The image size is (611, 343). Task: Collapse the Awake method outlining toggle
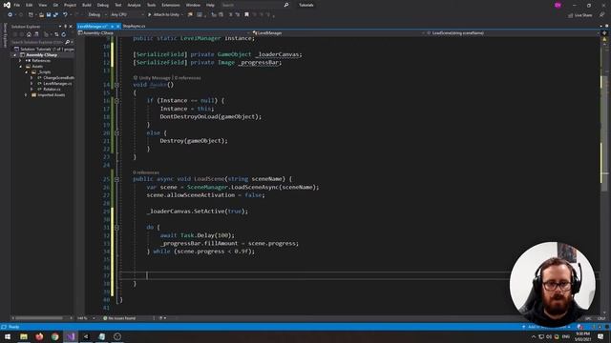pyautogui.click(x=116, y=85)
